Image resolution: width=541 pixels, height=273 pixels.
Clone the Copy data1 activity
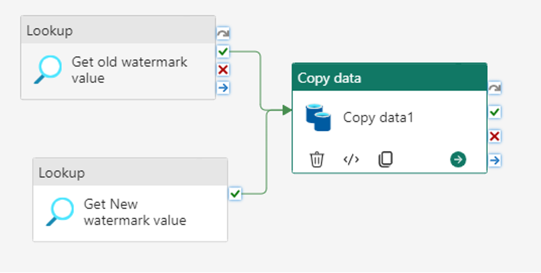click(x=386, y=159)
